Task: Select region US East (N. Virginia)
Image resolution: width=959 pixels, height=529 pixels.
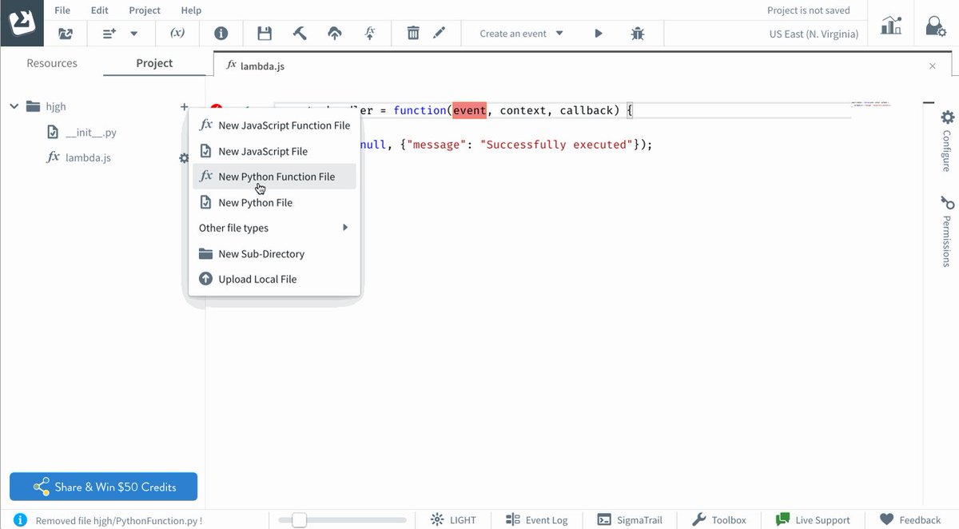Action: pyautogui.click(x=814, y=34)
